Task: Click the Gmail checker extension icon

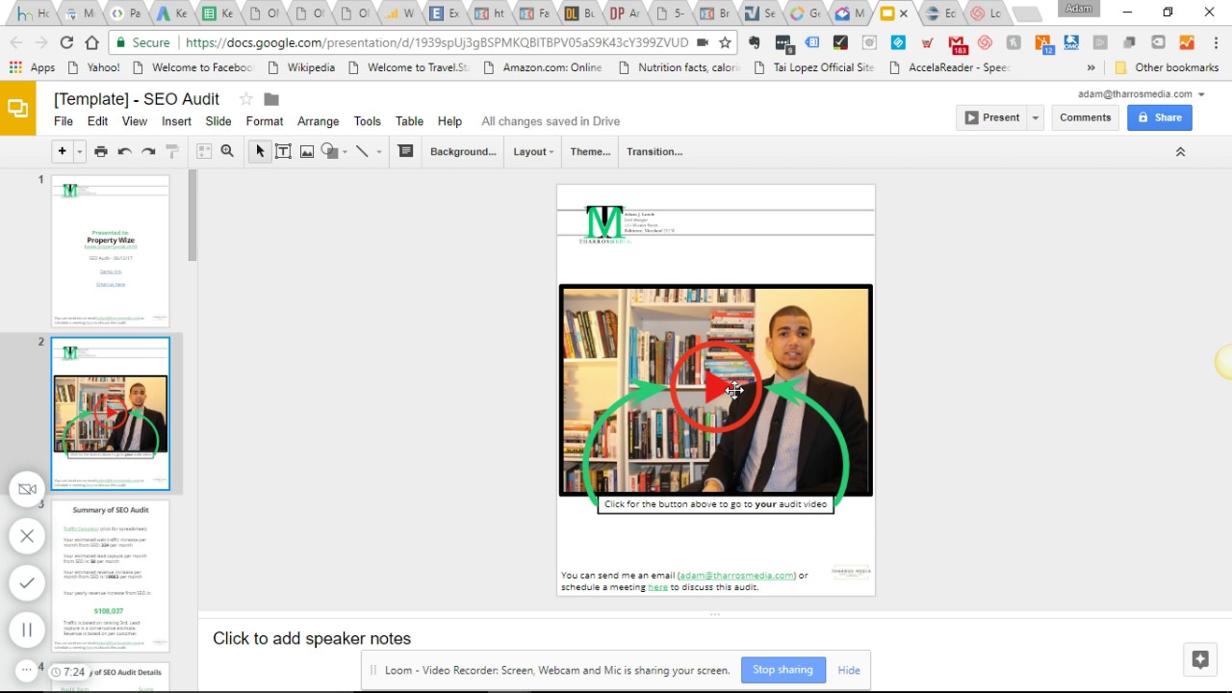Action: [x=957, y=43]
